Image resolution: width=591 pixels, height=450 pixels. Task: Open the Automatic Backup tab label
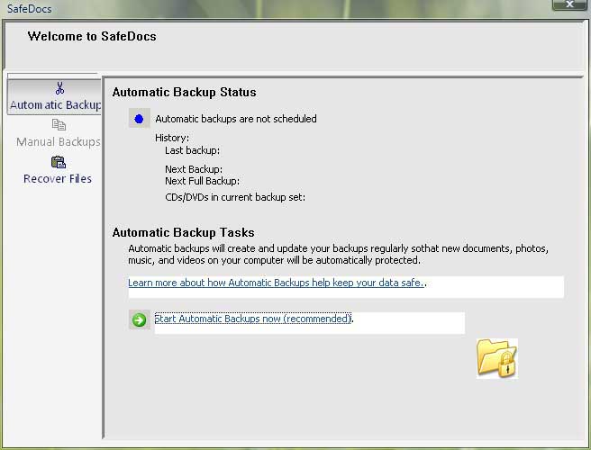[x=56, y=104]
